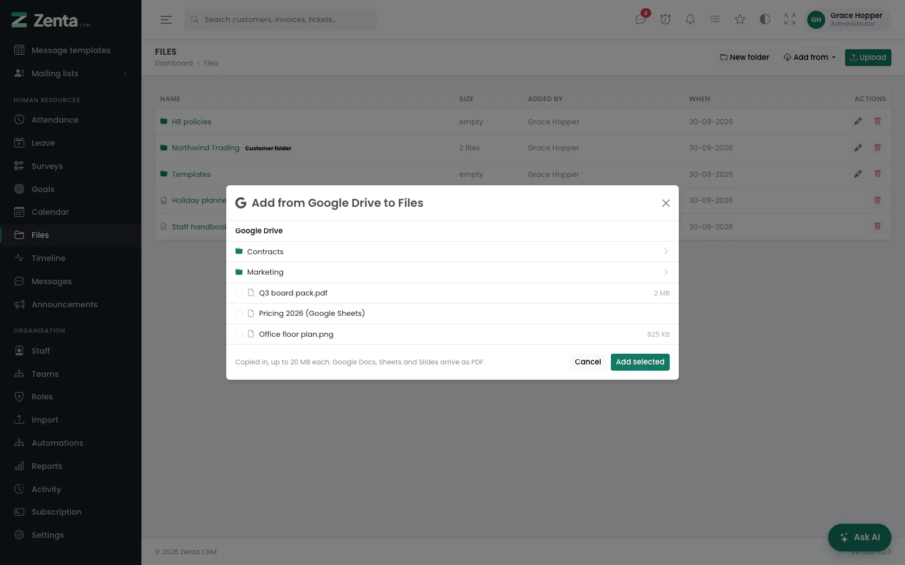Open the HR policies folder link
Screen dimensions: 905x565
tap(191, 122)
